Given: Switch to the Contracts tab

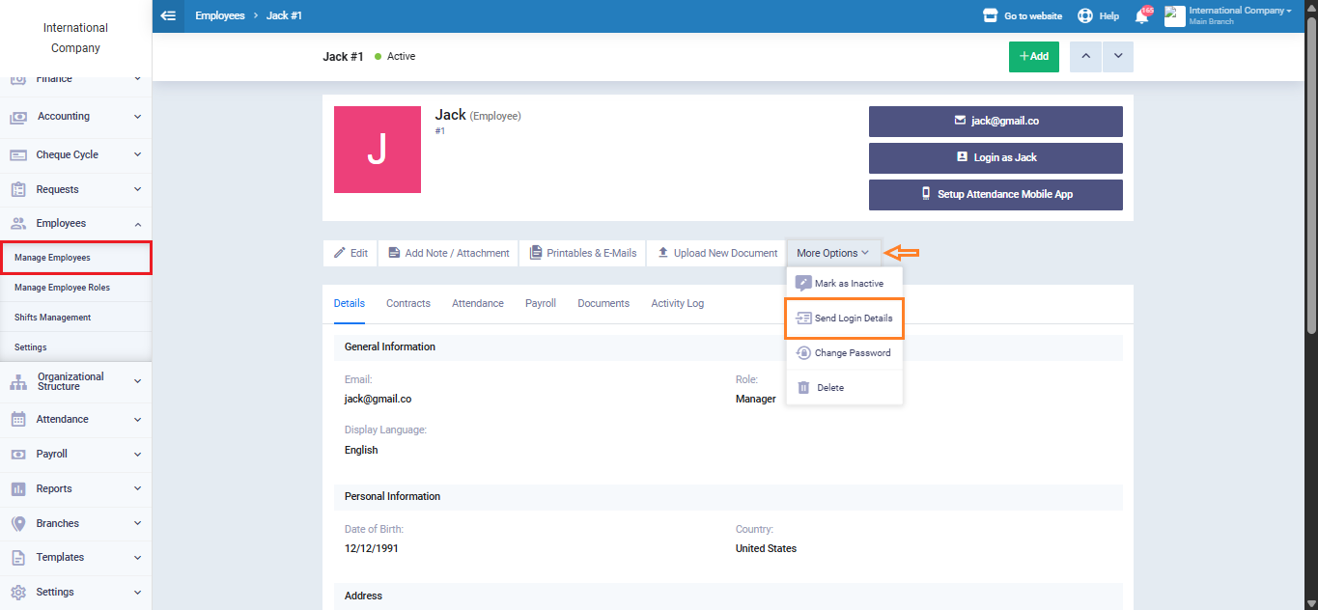Looking at the screenshot, I should coord(407,303).
